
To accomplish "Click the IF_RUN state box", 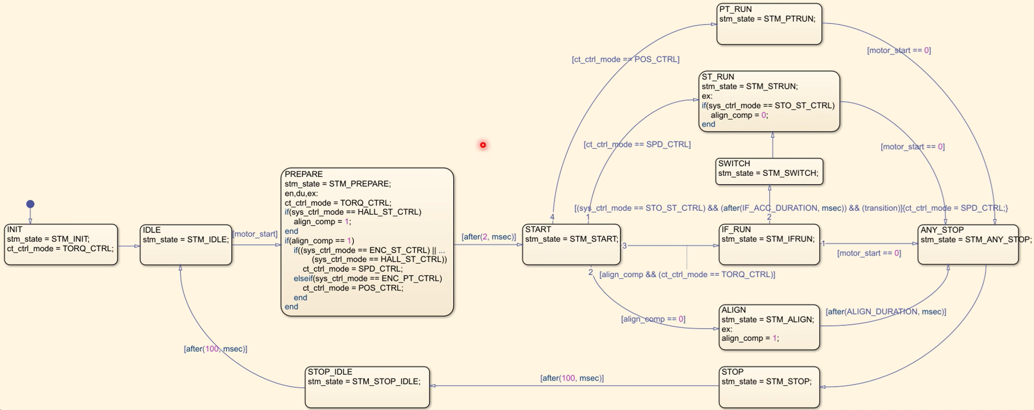I will 769,244.
